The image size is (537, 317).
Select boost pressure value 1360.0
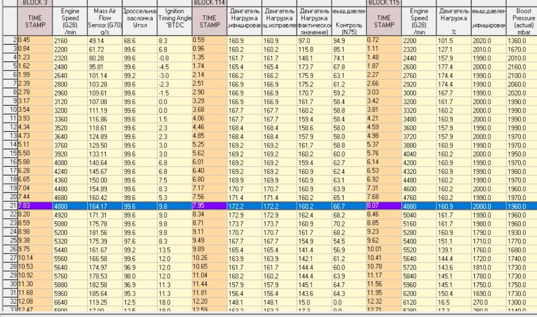[x=521, y=40]
